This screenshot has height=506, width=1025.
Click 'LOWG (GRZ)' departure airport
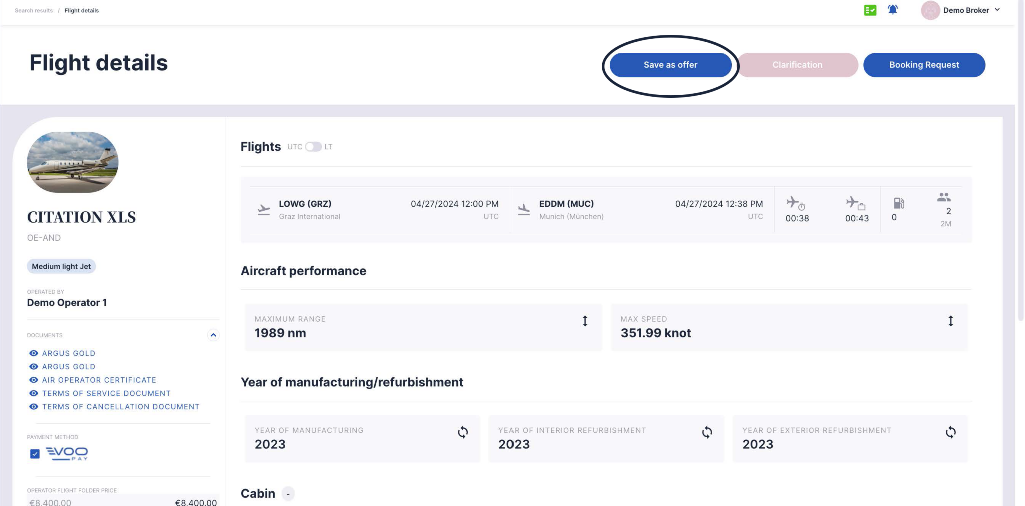click(305, 204)
